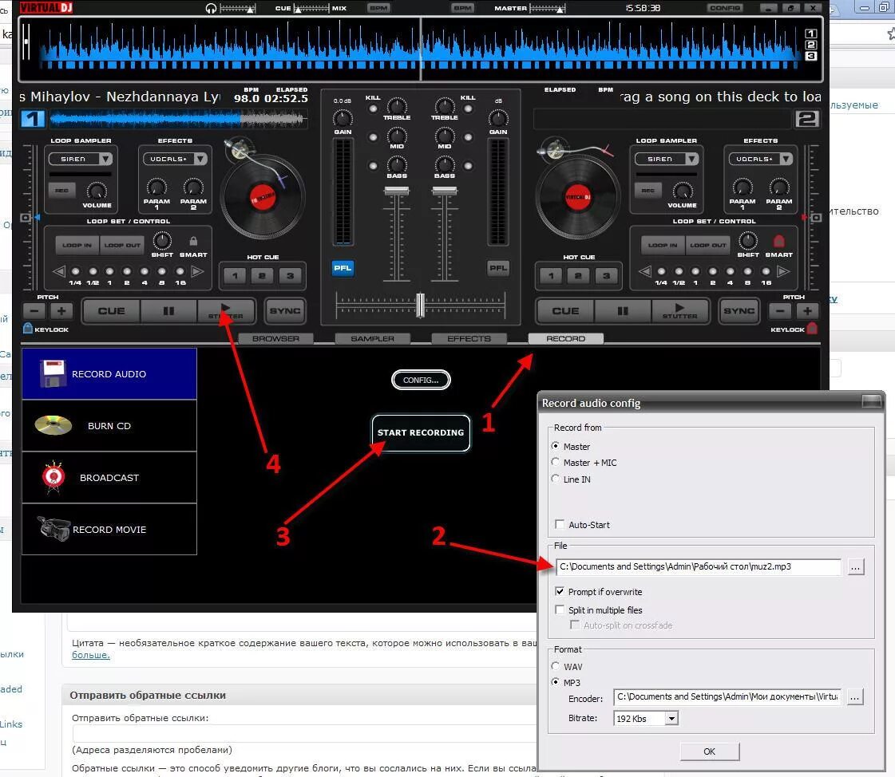Switch to the BROWSER tab
The width and height of the screenshot is (895, 777).
[275, 338]
